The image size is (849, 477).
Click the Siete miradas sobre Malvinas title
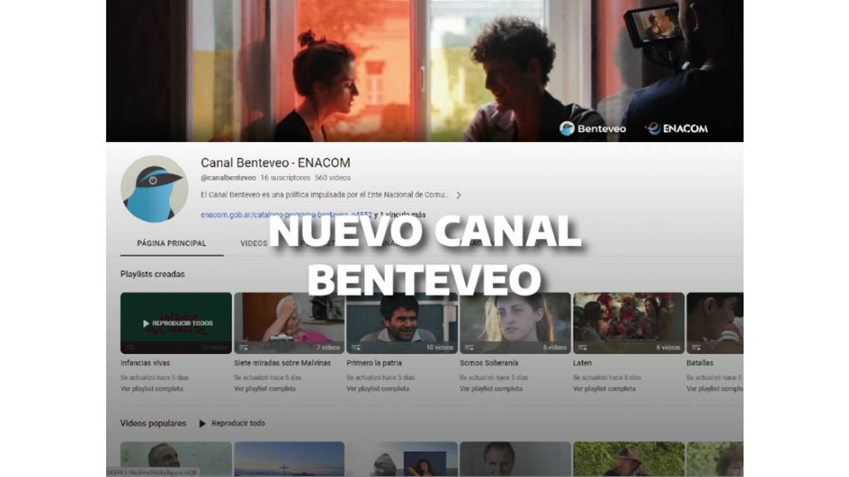point(282,363)
